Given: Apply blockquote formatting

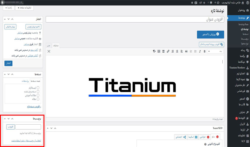Looking at the screenshot, I should (186, 51).
